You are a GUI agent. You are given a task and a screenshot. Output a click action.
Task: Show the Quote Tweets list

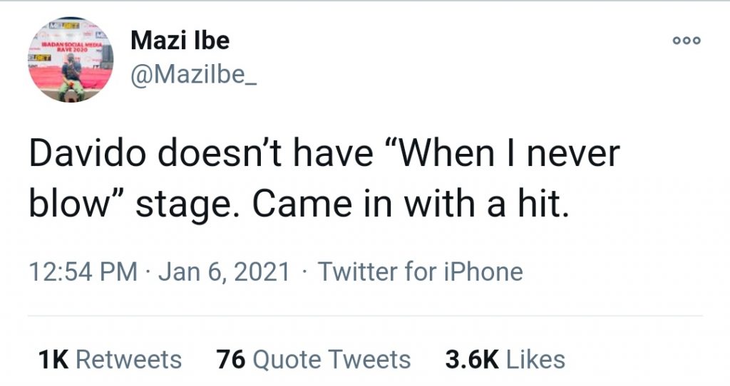point(331,360)
